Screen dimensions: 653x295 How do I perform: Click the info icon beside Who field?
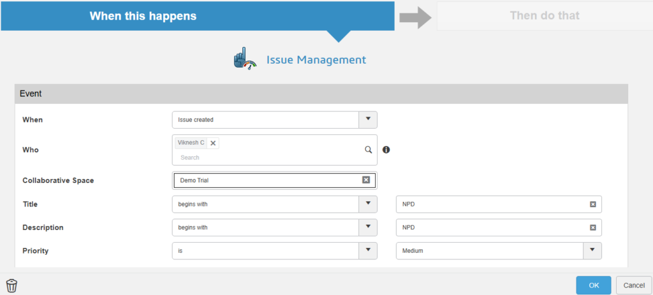[x=386, y=150]
